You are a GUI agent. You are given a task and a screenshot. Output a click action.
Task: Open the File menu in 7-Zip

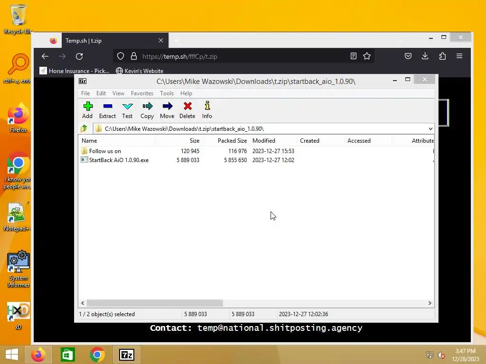[x=85, y=93]
